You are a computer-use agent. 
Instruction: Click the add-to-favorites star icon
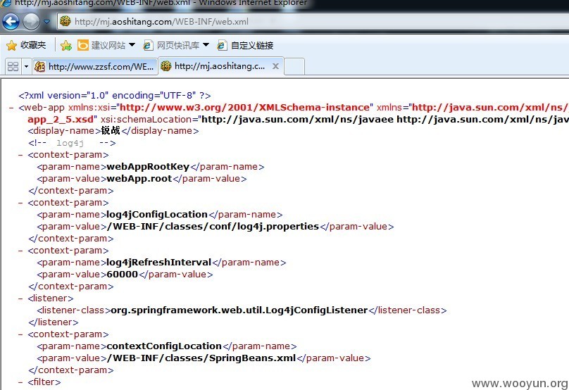(66, 45)
